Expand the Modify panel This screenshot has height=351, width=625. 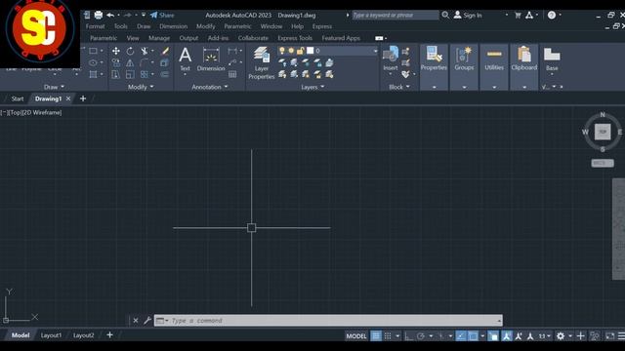(x=141, y=87)
